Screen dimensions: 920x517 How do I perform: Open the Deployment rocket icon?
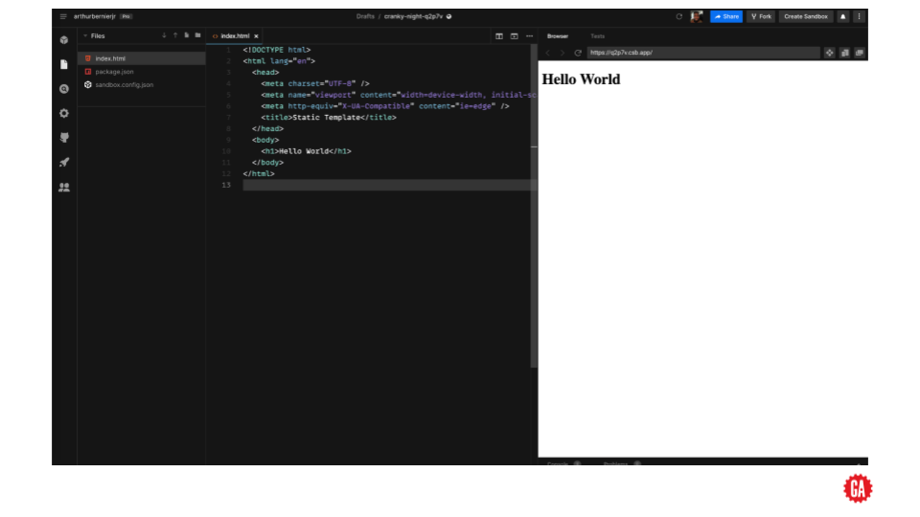pyautogui.click(x=64, y=163)
